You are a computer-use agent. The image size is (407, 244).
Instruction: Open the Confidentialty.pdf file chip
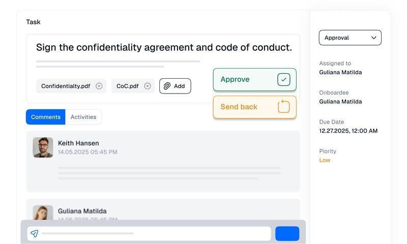click(66, 86)
